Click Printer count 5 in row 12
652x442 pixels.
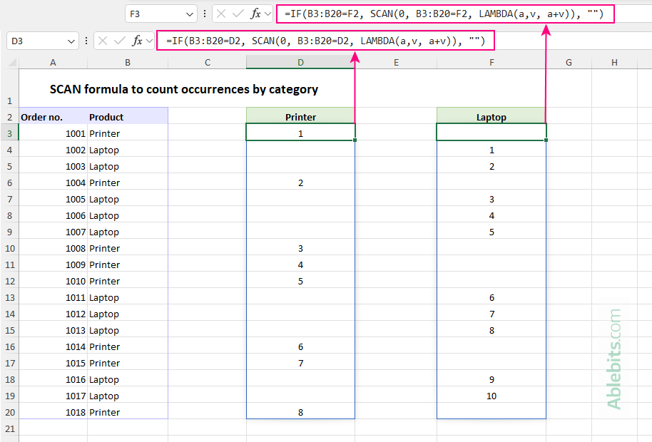300,281
